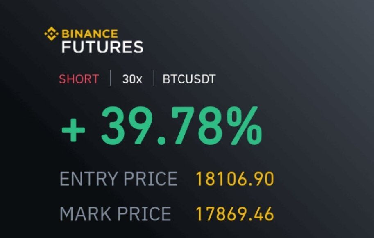This screenshot has width=374, height=238.
Task: Click the word ENTRY in the price row
Action: pyautogui.click(x=88, y=178)
